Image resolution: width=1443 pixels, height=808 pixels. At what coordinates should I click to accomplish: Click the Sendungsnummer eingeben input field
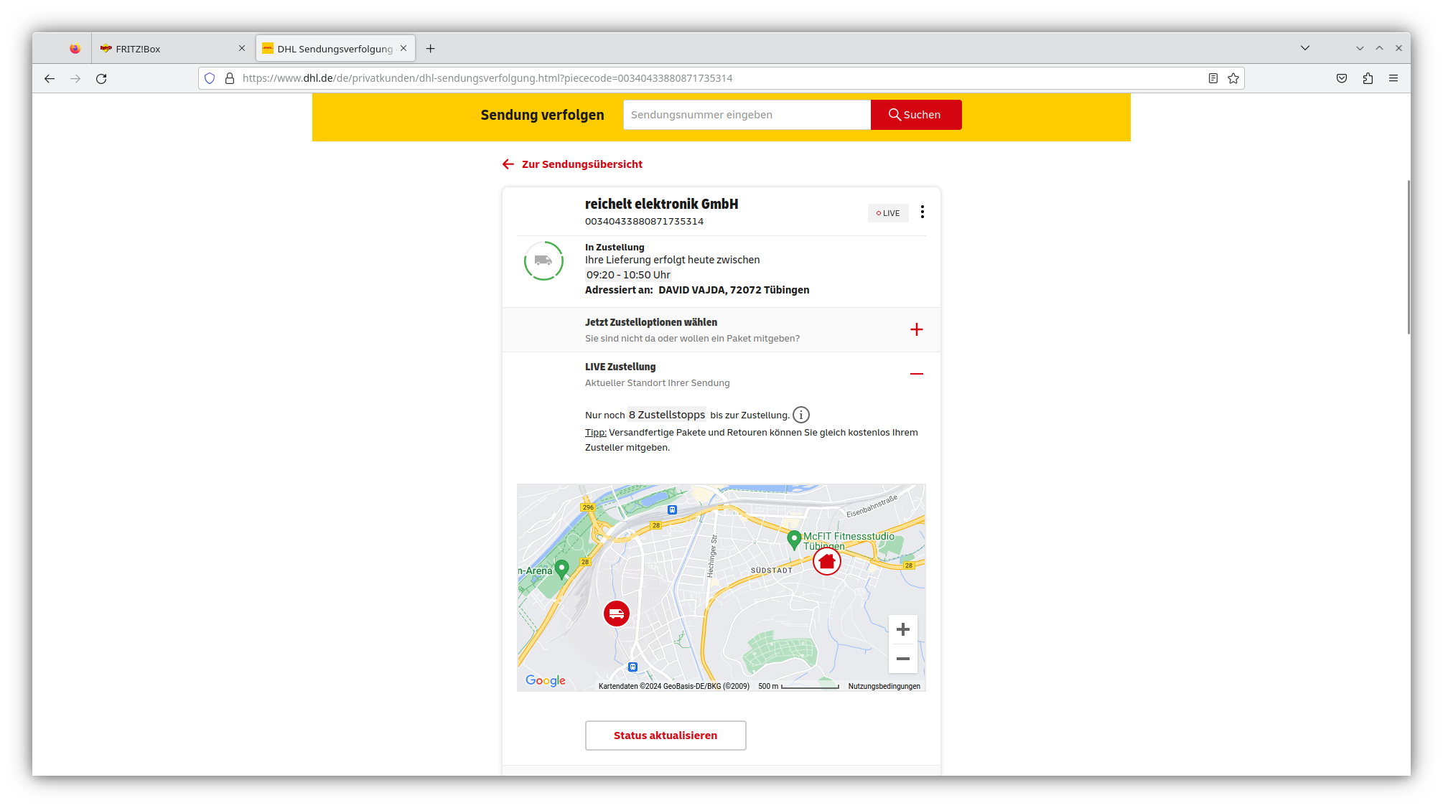(747, 115)
